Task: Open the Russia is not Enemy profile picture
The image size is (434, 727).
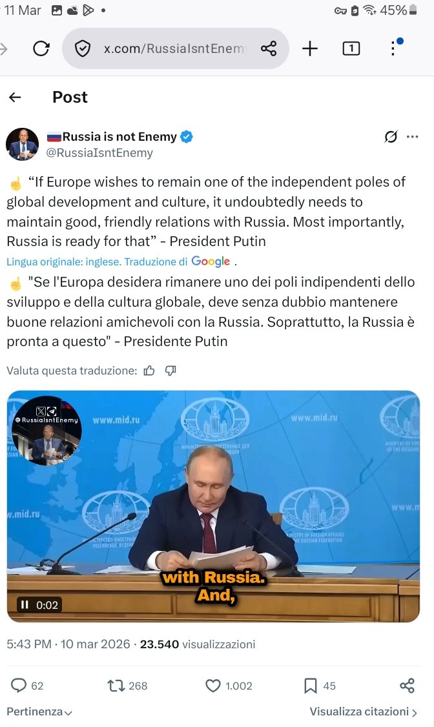Action: [23, 144]
